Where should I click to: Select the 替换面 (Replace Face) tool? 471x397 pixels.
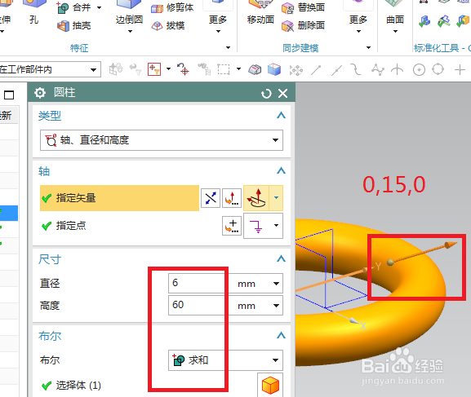[x=303, y=8]
